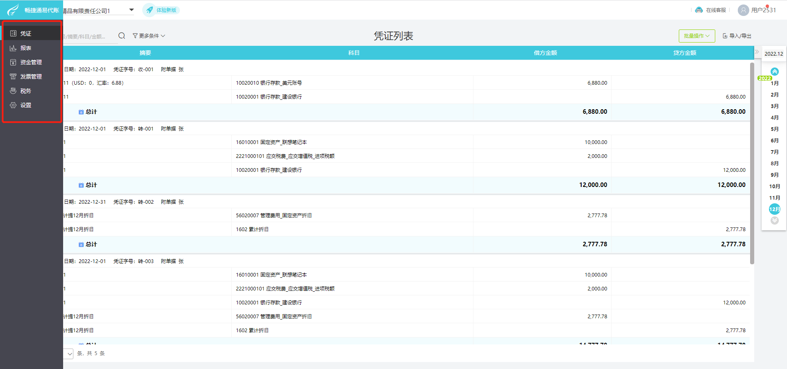Select 6月 in the month timeline
Screen dimensions: 787x369
[x=774, y=140]
